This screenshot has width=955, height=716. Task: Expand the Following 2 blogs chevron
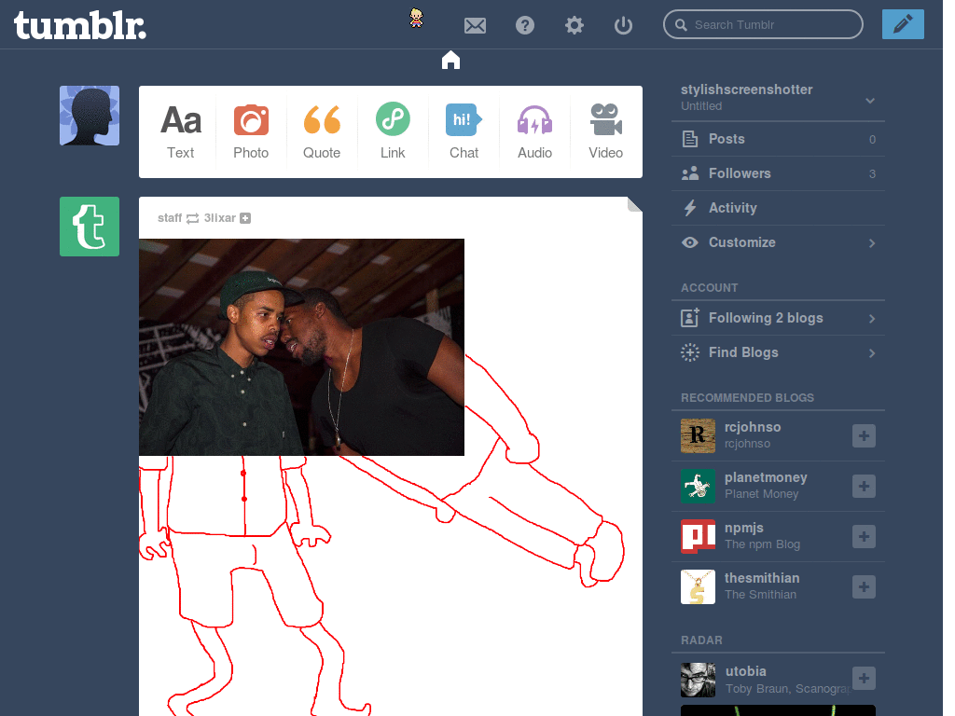point(872,319)
